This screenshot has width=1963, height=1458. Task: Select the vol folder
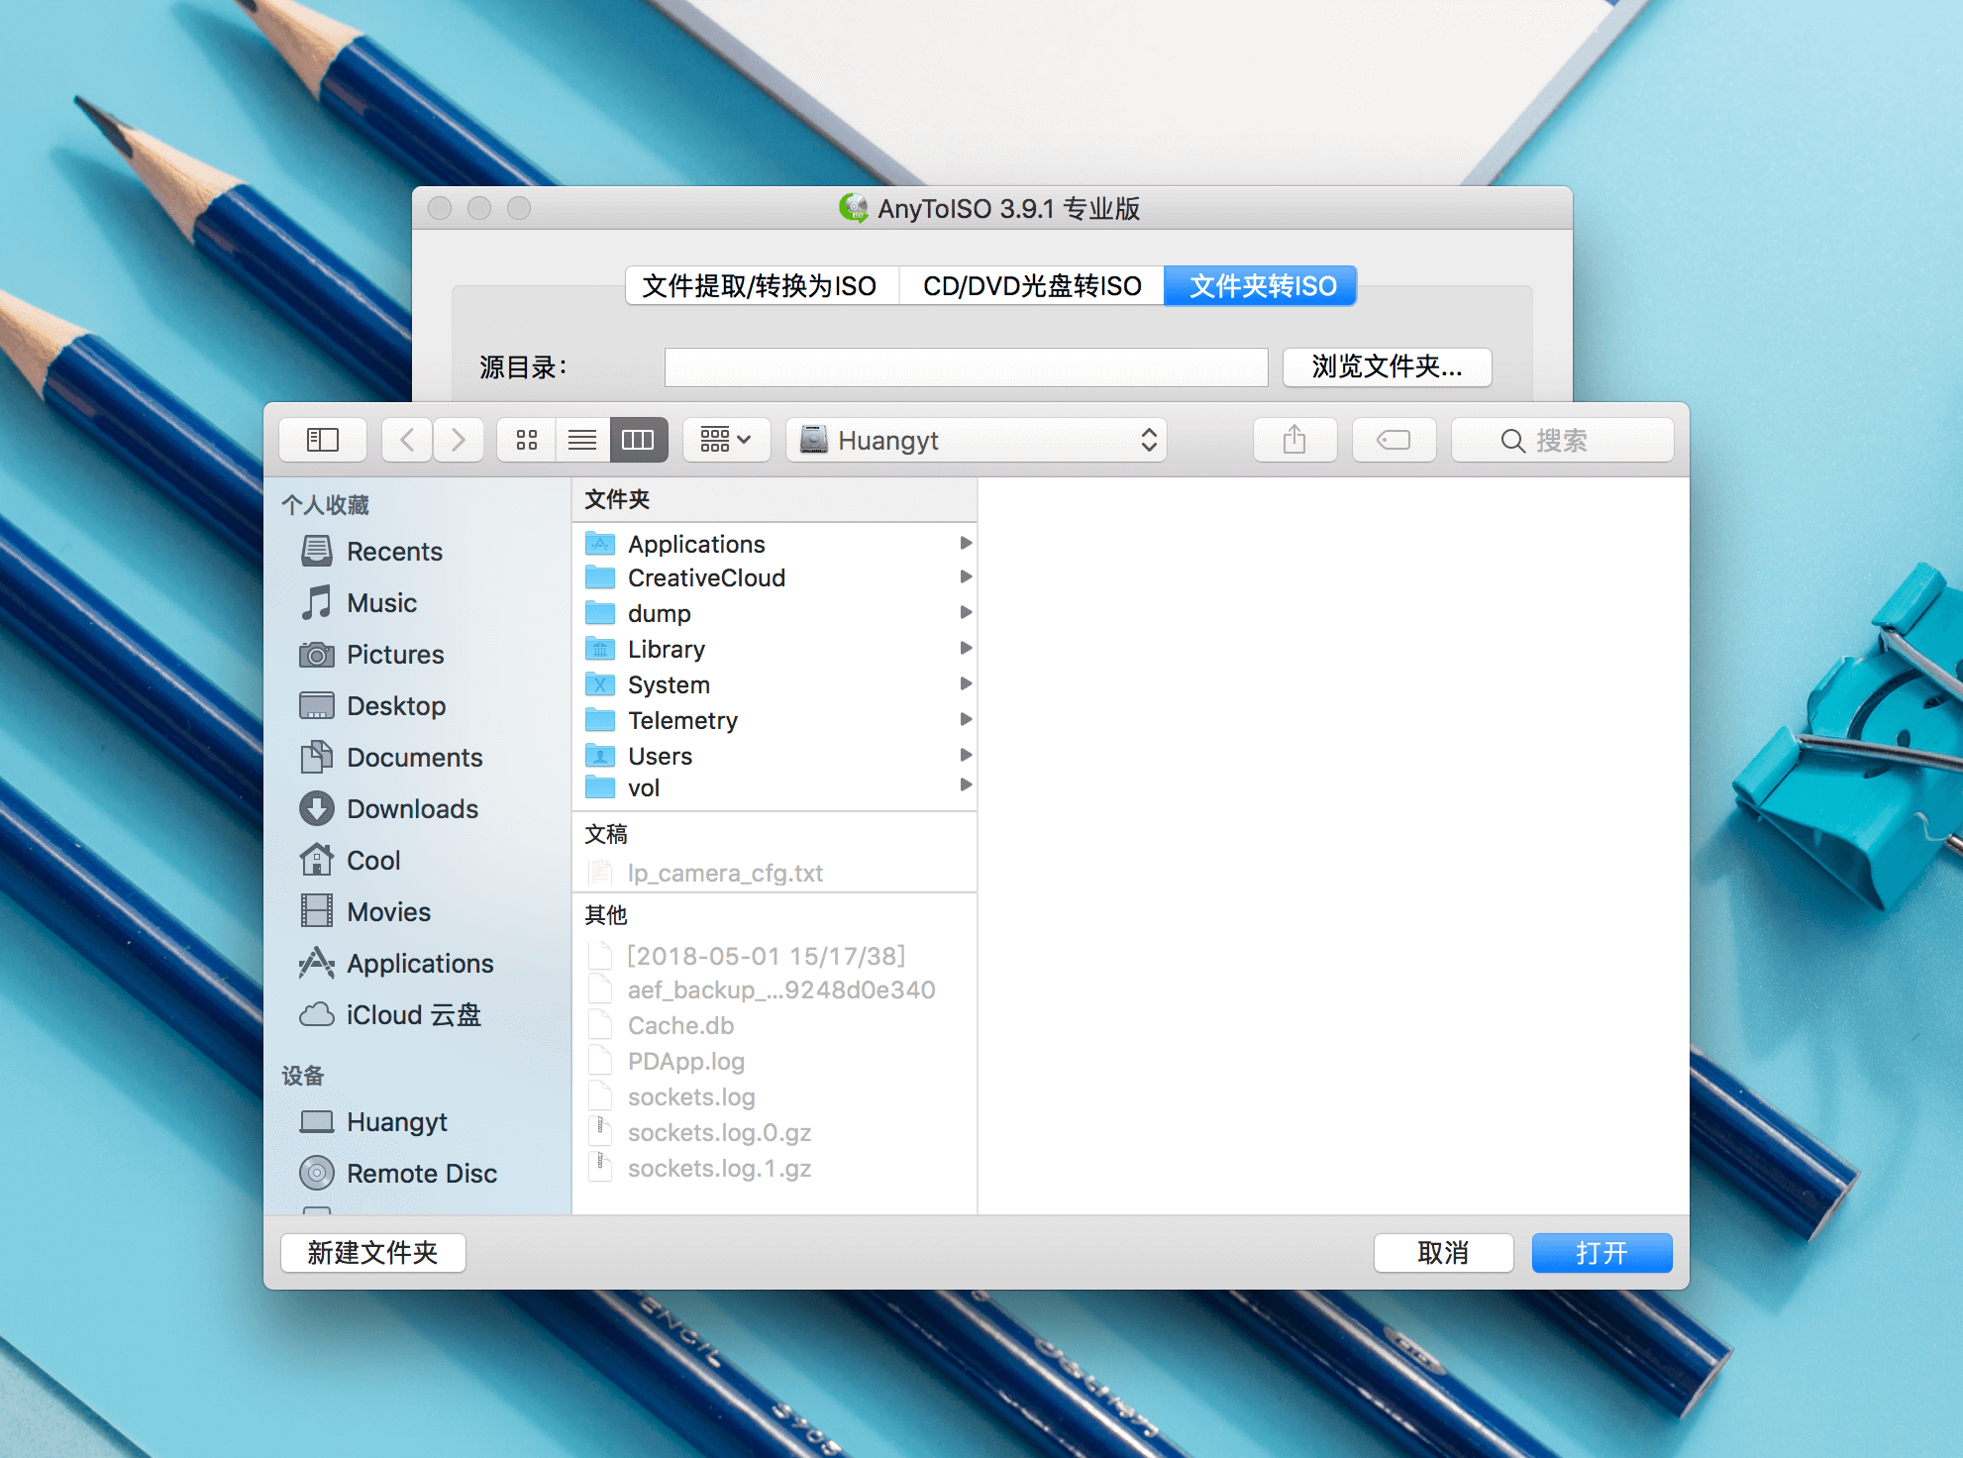[775, 787]
